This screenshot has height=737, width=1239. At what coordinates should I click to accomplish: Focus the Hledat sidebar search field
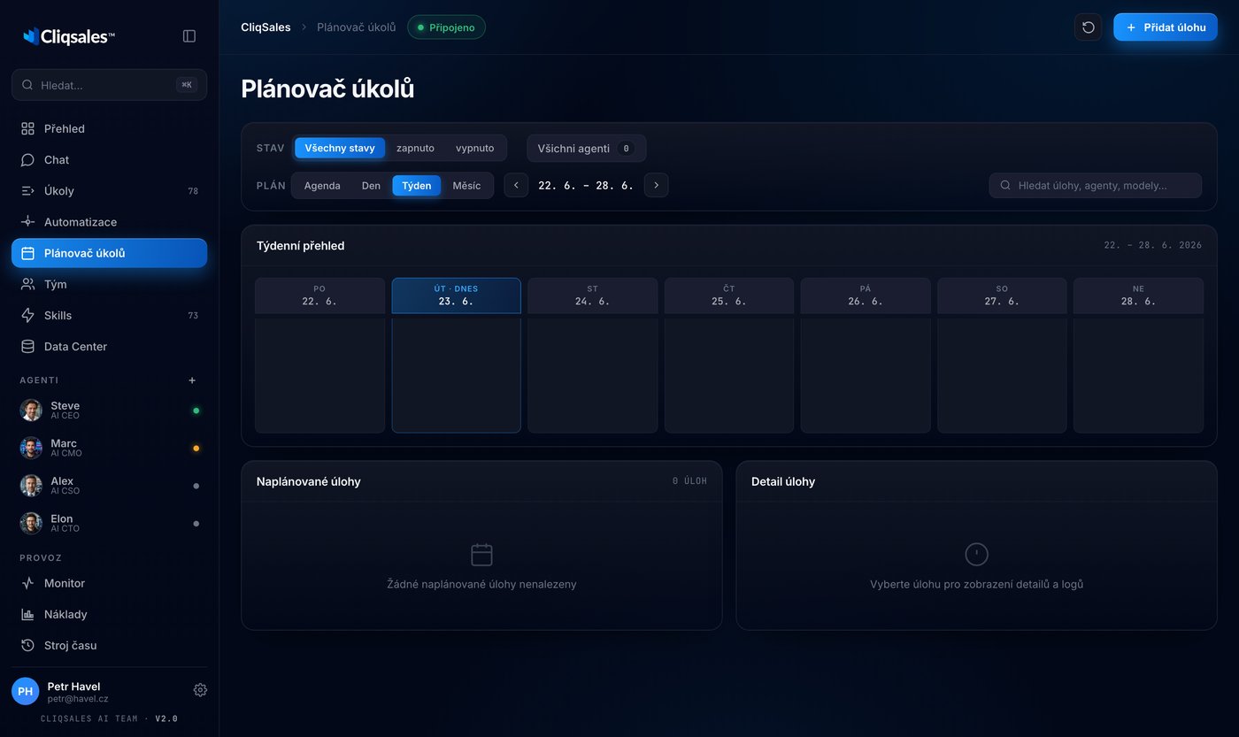(x=109, y=85)
